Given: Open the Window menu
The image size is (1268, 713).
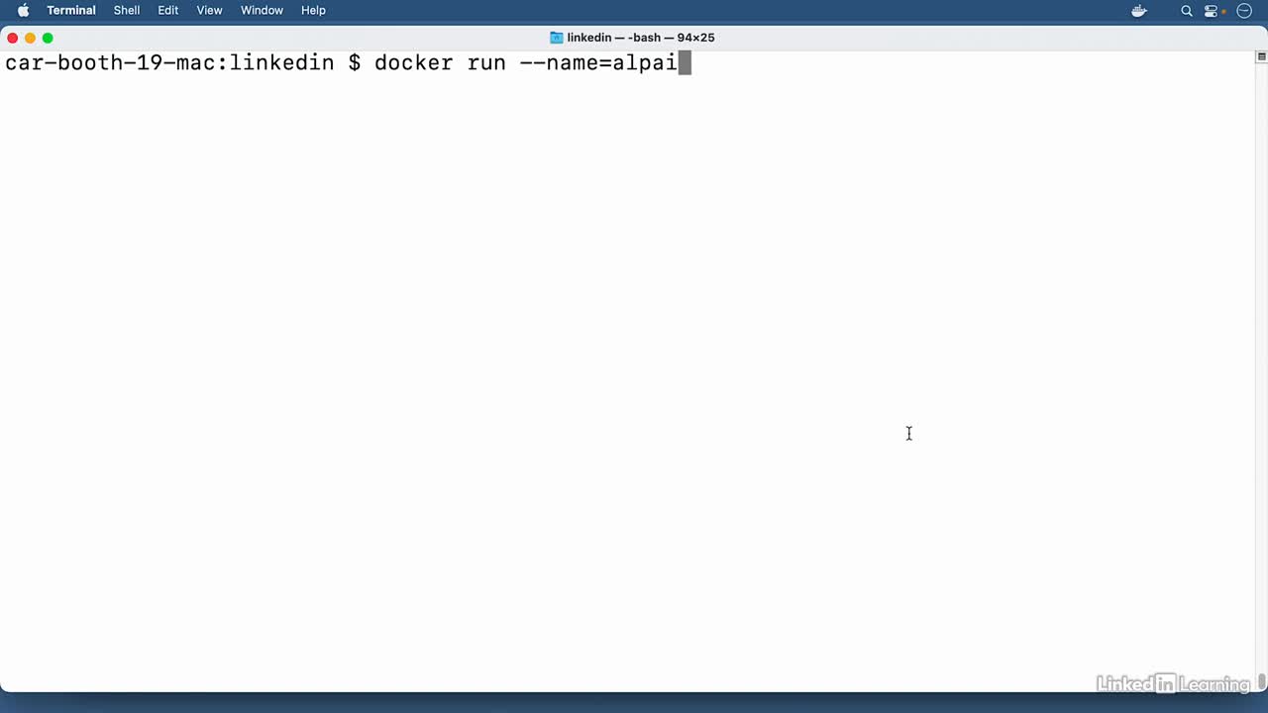Looking at the screenshot, I should (262, 11).
